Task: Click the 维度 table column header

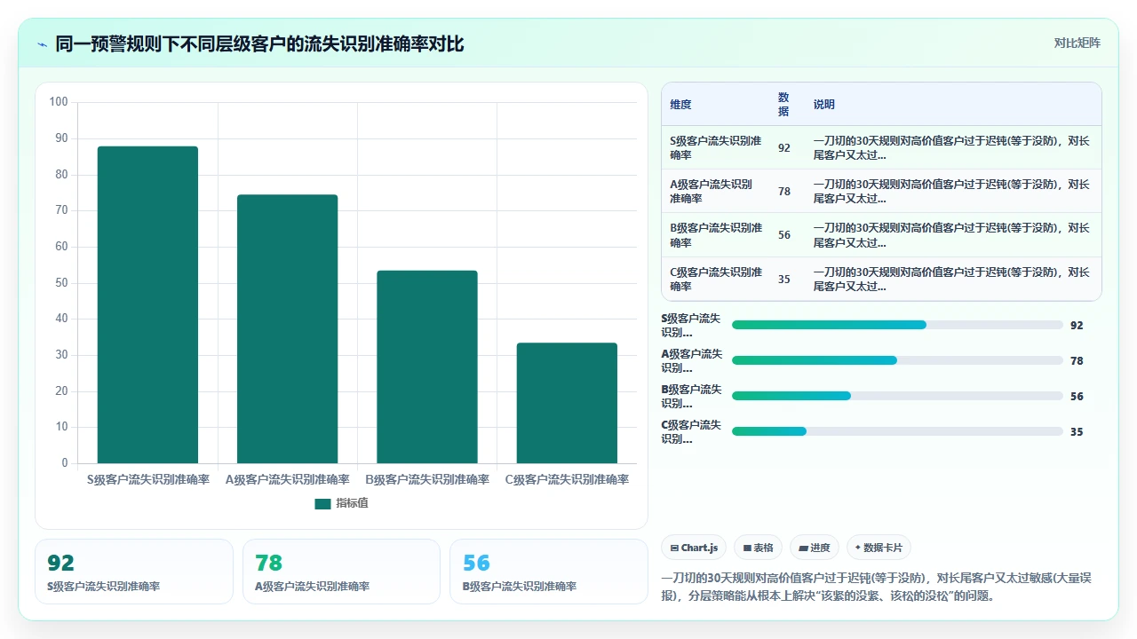Action: point(680,105)
